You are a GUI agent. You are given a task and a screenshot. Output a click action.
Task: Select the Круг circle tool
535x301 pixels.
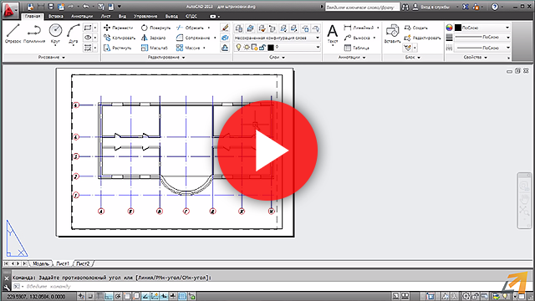point(55,33)
